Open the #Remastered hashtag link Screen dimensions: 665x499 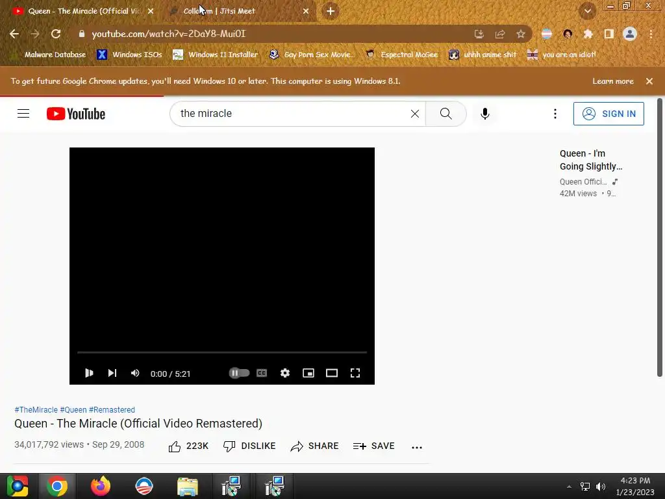[x=112, y=410]
